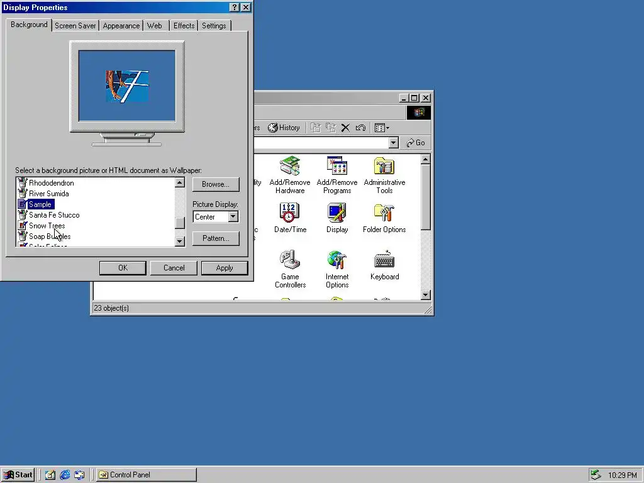Launch Outlook Express quick launch icon

[x=80, y=475]
